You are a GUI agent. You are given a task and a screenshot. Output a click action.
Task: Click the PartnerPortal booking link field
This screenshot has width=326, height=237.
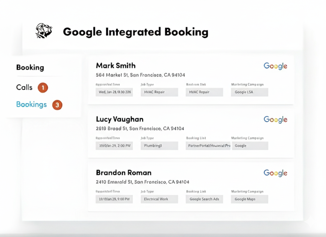point(208,146)
